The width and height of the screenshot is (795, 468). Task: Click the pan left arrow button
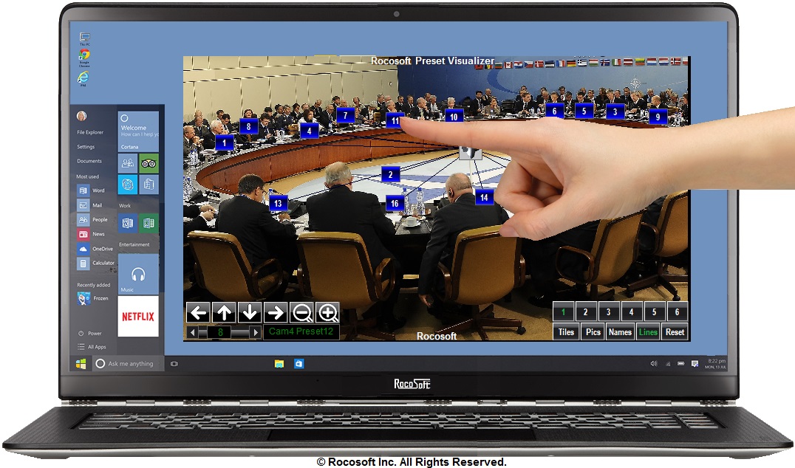coord(198,312)
